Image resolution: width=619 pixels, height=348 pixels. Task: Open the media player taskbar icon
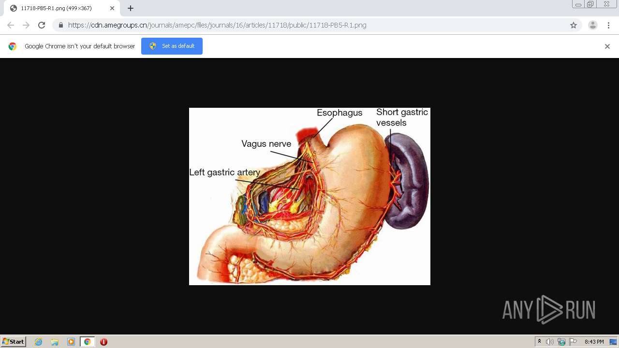(x=71, y=342)
